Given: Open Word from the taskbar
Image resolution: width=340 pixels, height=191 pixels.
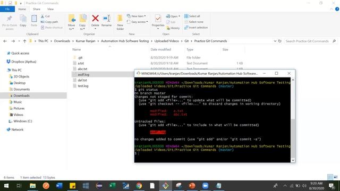Looking at the screenshot, I should point(59,186).
